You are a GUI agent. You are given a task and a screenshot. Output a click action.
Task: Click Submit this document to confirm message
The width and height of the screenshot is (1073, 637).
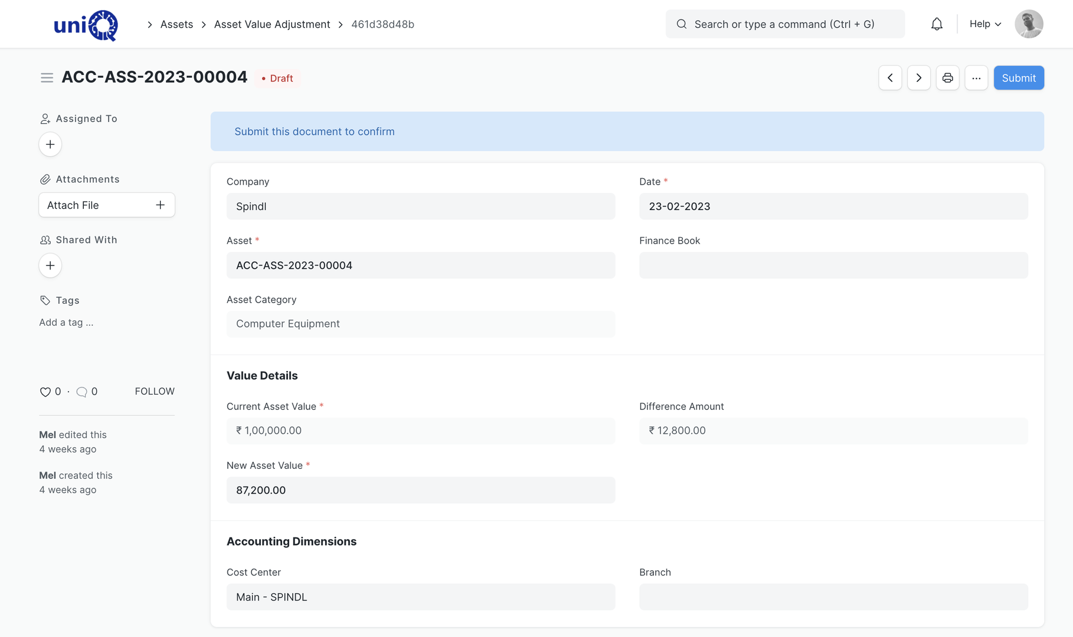coord(315,132)
